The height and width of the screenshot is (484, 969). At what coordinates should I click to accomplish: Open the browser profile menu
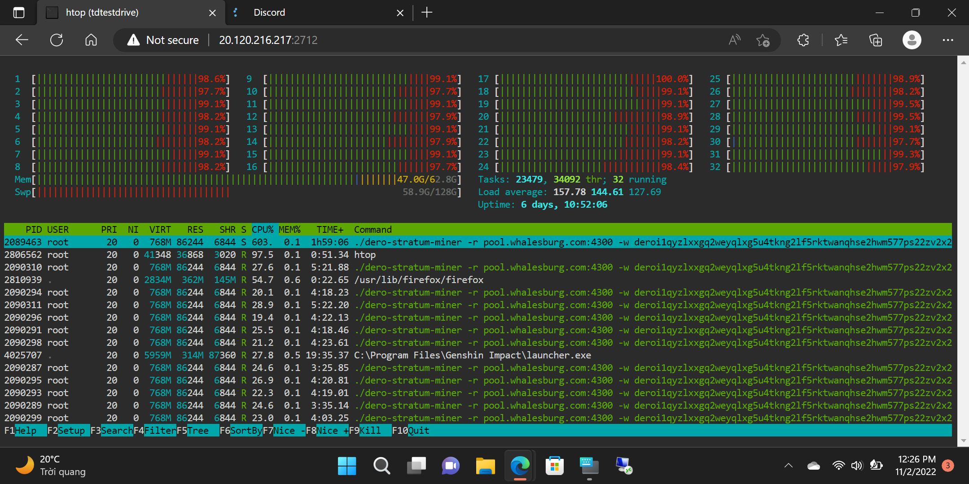tap(912, 40)
